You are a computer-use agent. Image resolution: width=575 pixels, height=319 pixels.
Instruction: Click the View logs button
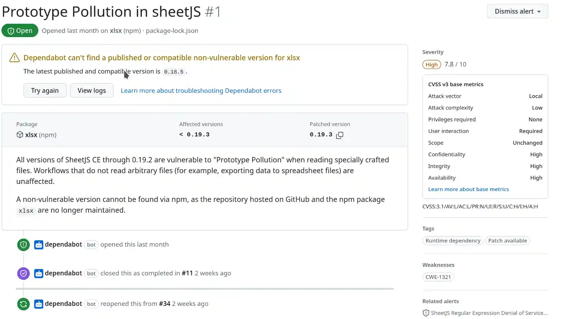click(92, 91)
